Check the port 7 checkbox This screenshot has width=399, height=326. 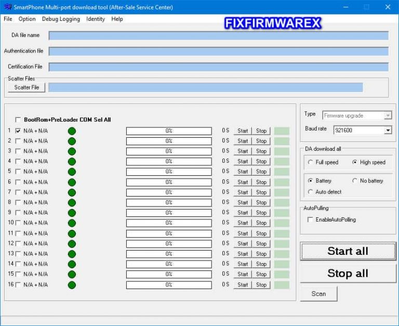pyautogui.click(x=18, y=192)
